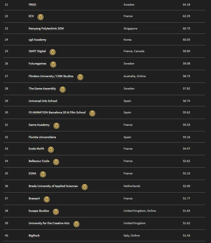
Task: Click the gold medal beside Ecole MoPA
Action: tap(51, 150)
